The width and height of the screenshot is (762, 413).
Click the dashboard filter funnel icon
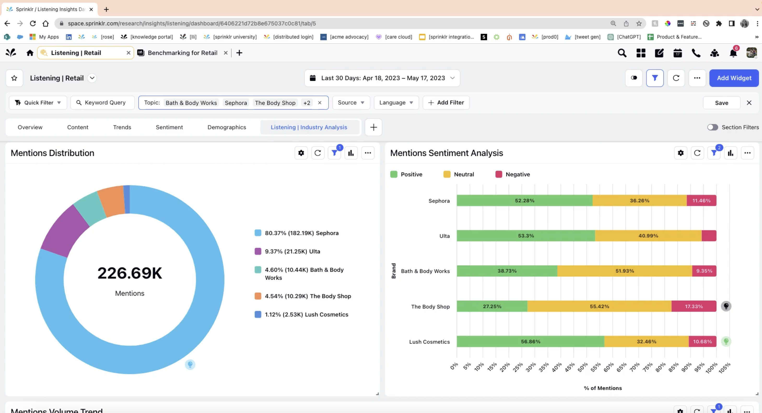(655, 78)
